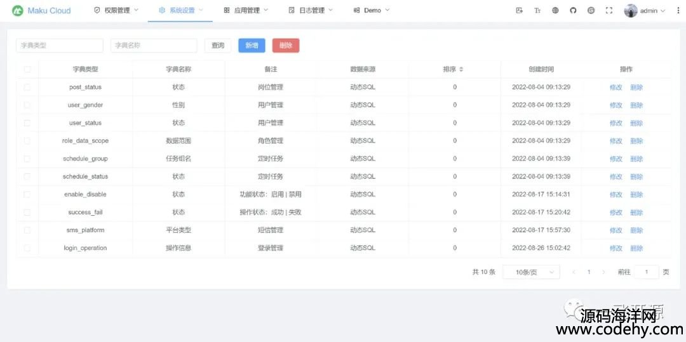Click the Maku Cloud title text

49,11
